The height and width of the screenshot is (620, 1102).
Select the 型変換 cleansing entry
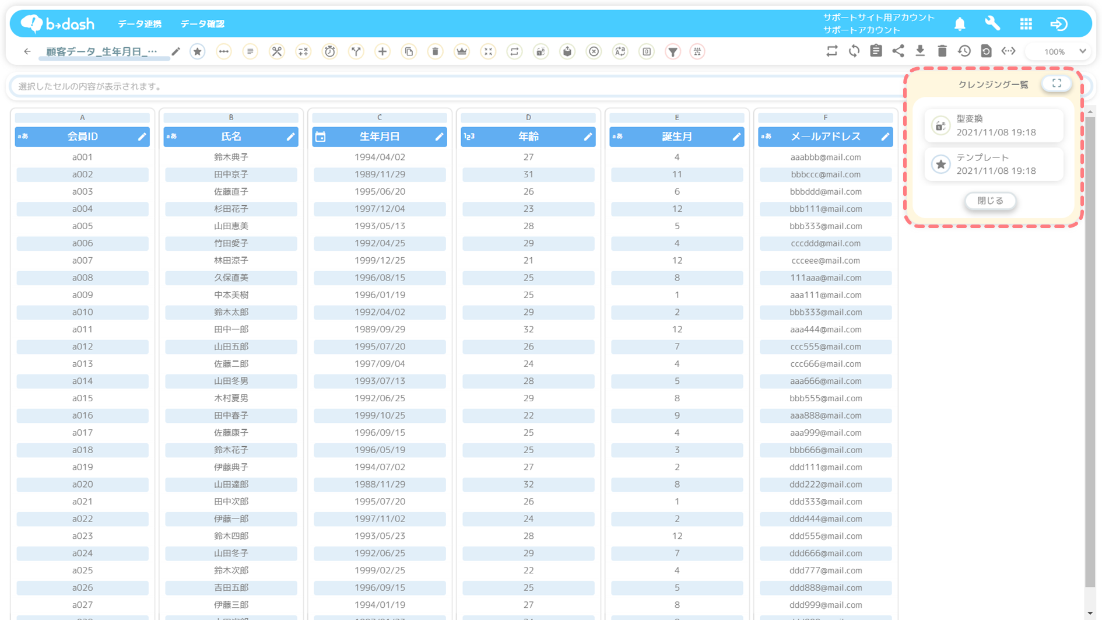(x=994, y=125)
